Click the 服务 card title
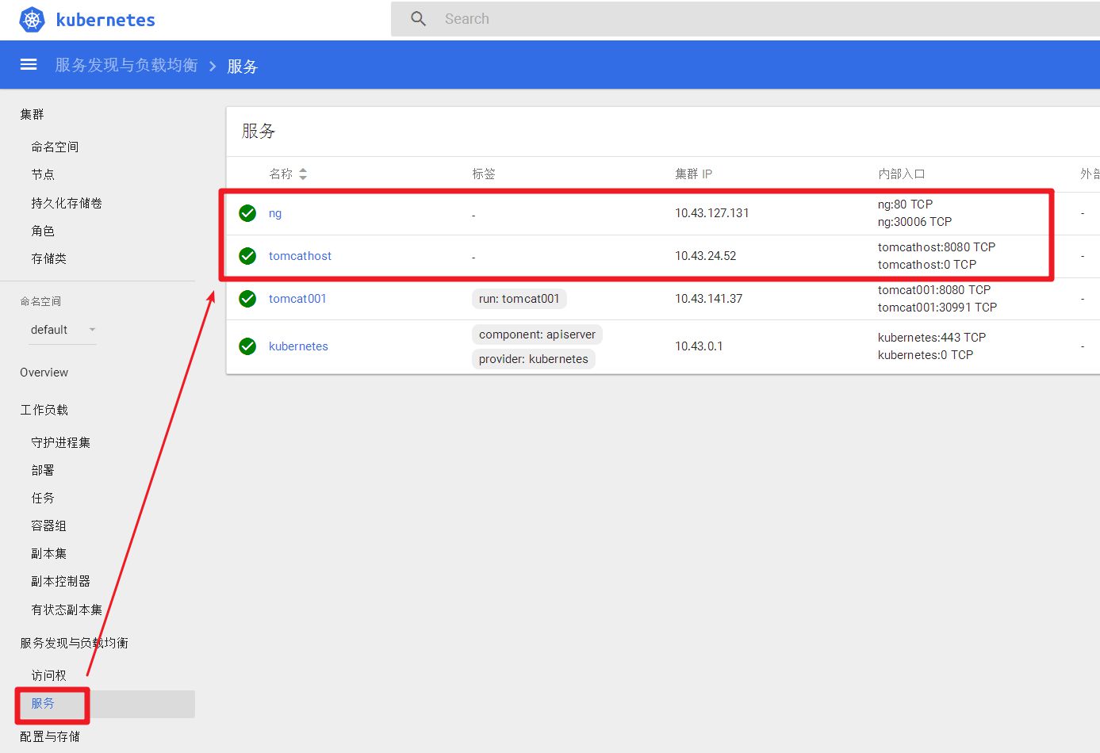 coord(259,132)
